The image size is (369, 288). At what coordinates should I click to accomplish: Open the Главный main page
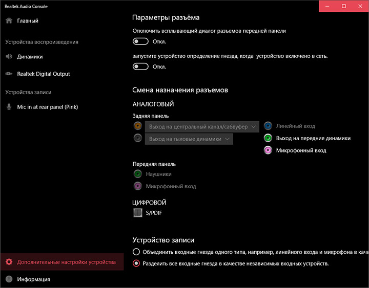pyautogui.click(x=28, y=21)
